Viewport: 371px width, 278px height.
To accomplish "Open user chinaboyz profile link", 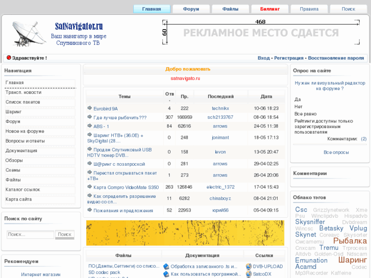I will point(220,198).
